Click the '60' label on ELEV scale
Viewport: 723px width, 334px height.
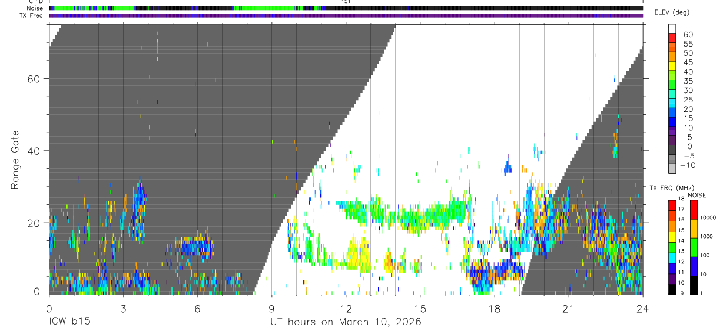[688, 34]
